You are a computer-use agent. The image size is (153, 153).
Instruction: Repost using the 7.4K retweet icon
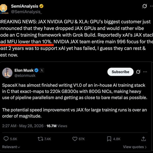pos(41,139)
